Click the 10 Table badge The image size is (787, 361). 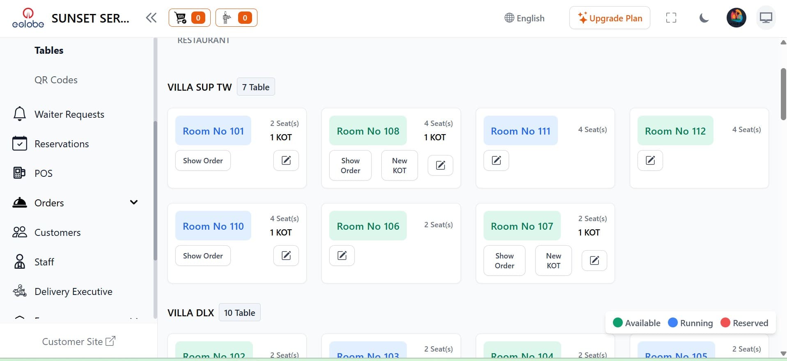pyautogui.click(x=240, y=313)
